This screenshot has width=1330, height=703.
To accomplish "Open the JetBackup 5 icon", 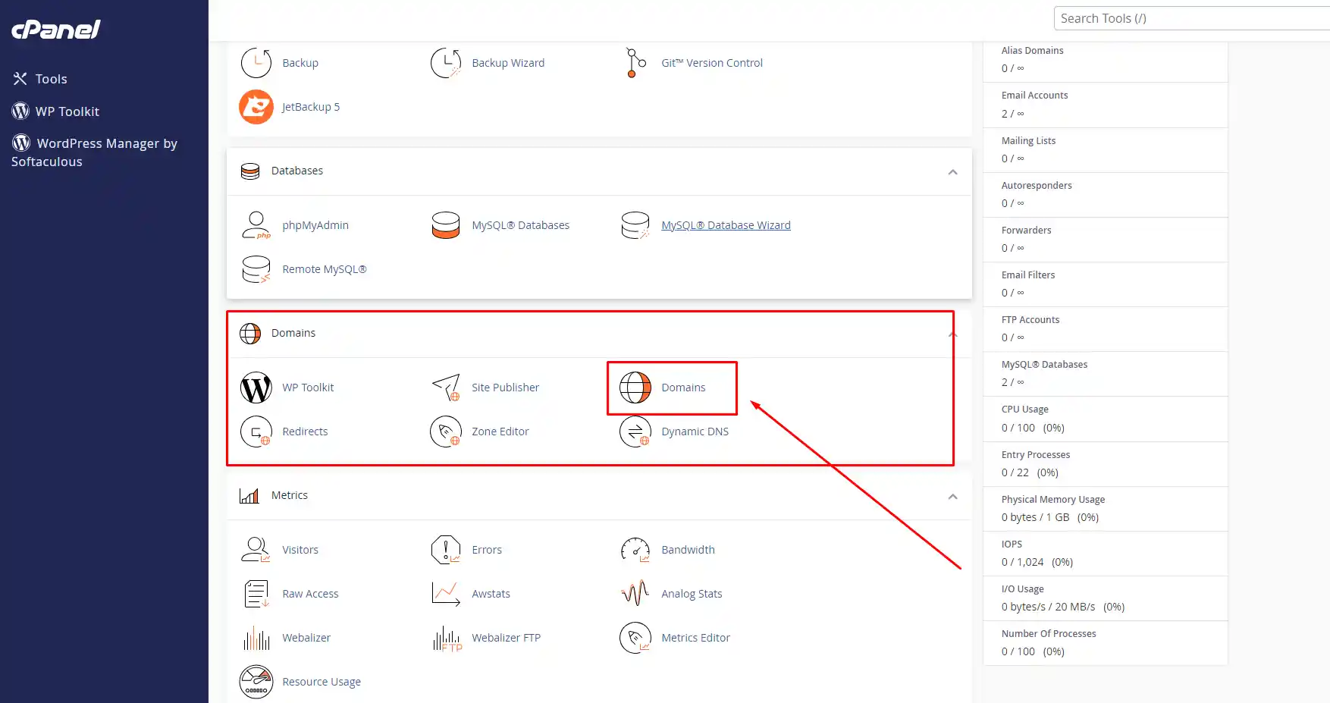I will tap(256, 107).
